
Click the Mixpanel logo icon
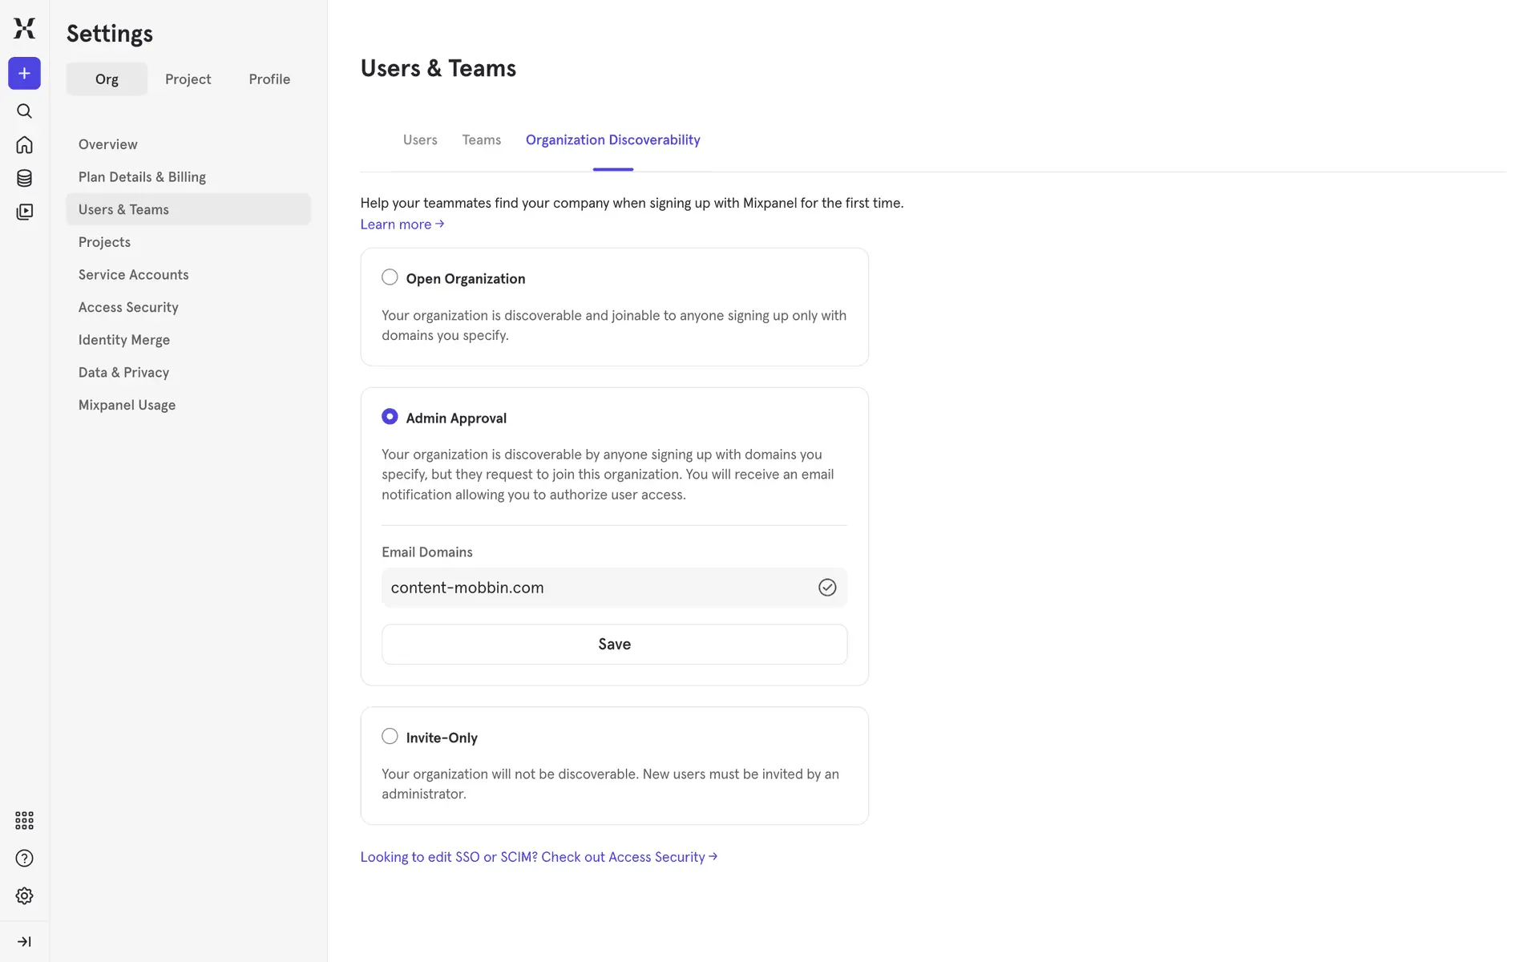pos(24,28)
